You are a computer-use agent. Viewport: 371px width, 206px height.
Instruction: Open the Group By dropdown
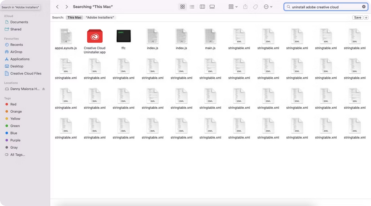coord(233,7)
